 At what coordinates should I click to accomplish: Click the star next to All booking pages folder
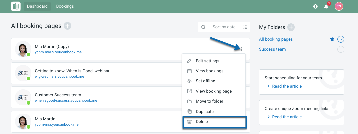[x=332, y=39]
